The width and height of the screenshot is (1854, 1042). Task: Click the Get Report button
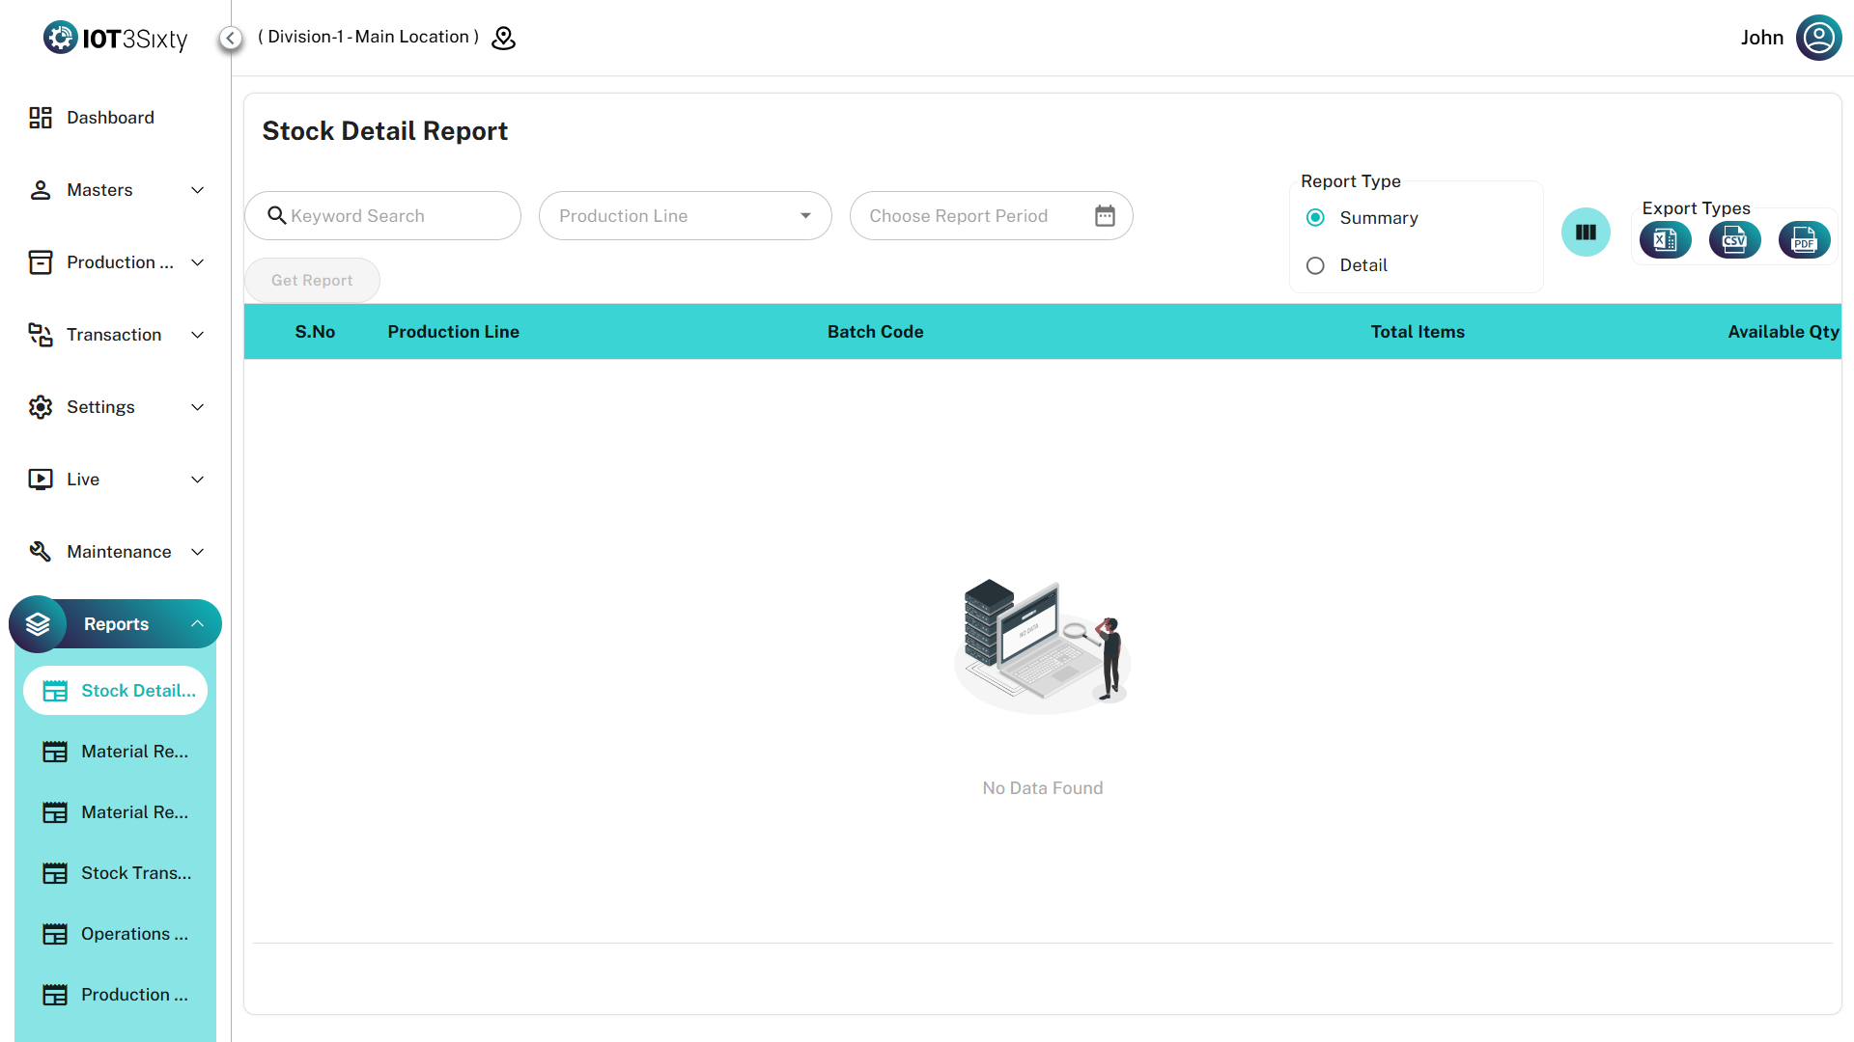312,281
